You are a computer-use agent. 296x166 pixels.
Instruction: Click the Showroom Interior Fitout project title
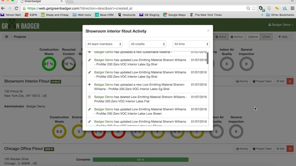point(27,81)
